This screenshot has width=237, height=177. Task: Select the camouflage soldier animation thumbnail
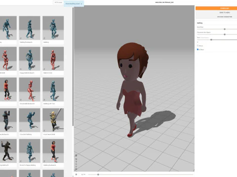click(8, 120)
